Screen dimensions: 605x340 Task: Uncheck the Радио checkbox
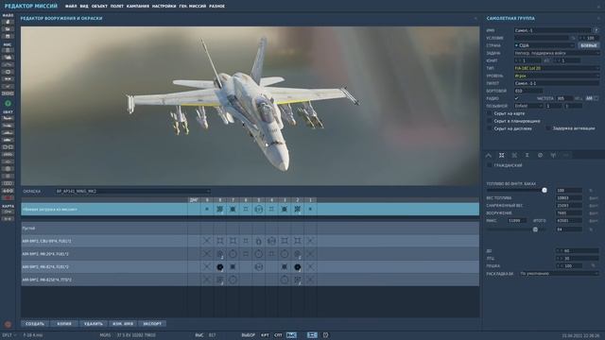517,98
